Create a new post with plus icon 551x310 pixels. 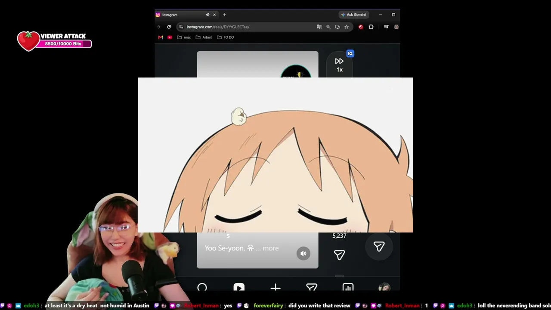click(x=275, y=287)
